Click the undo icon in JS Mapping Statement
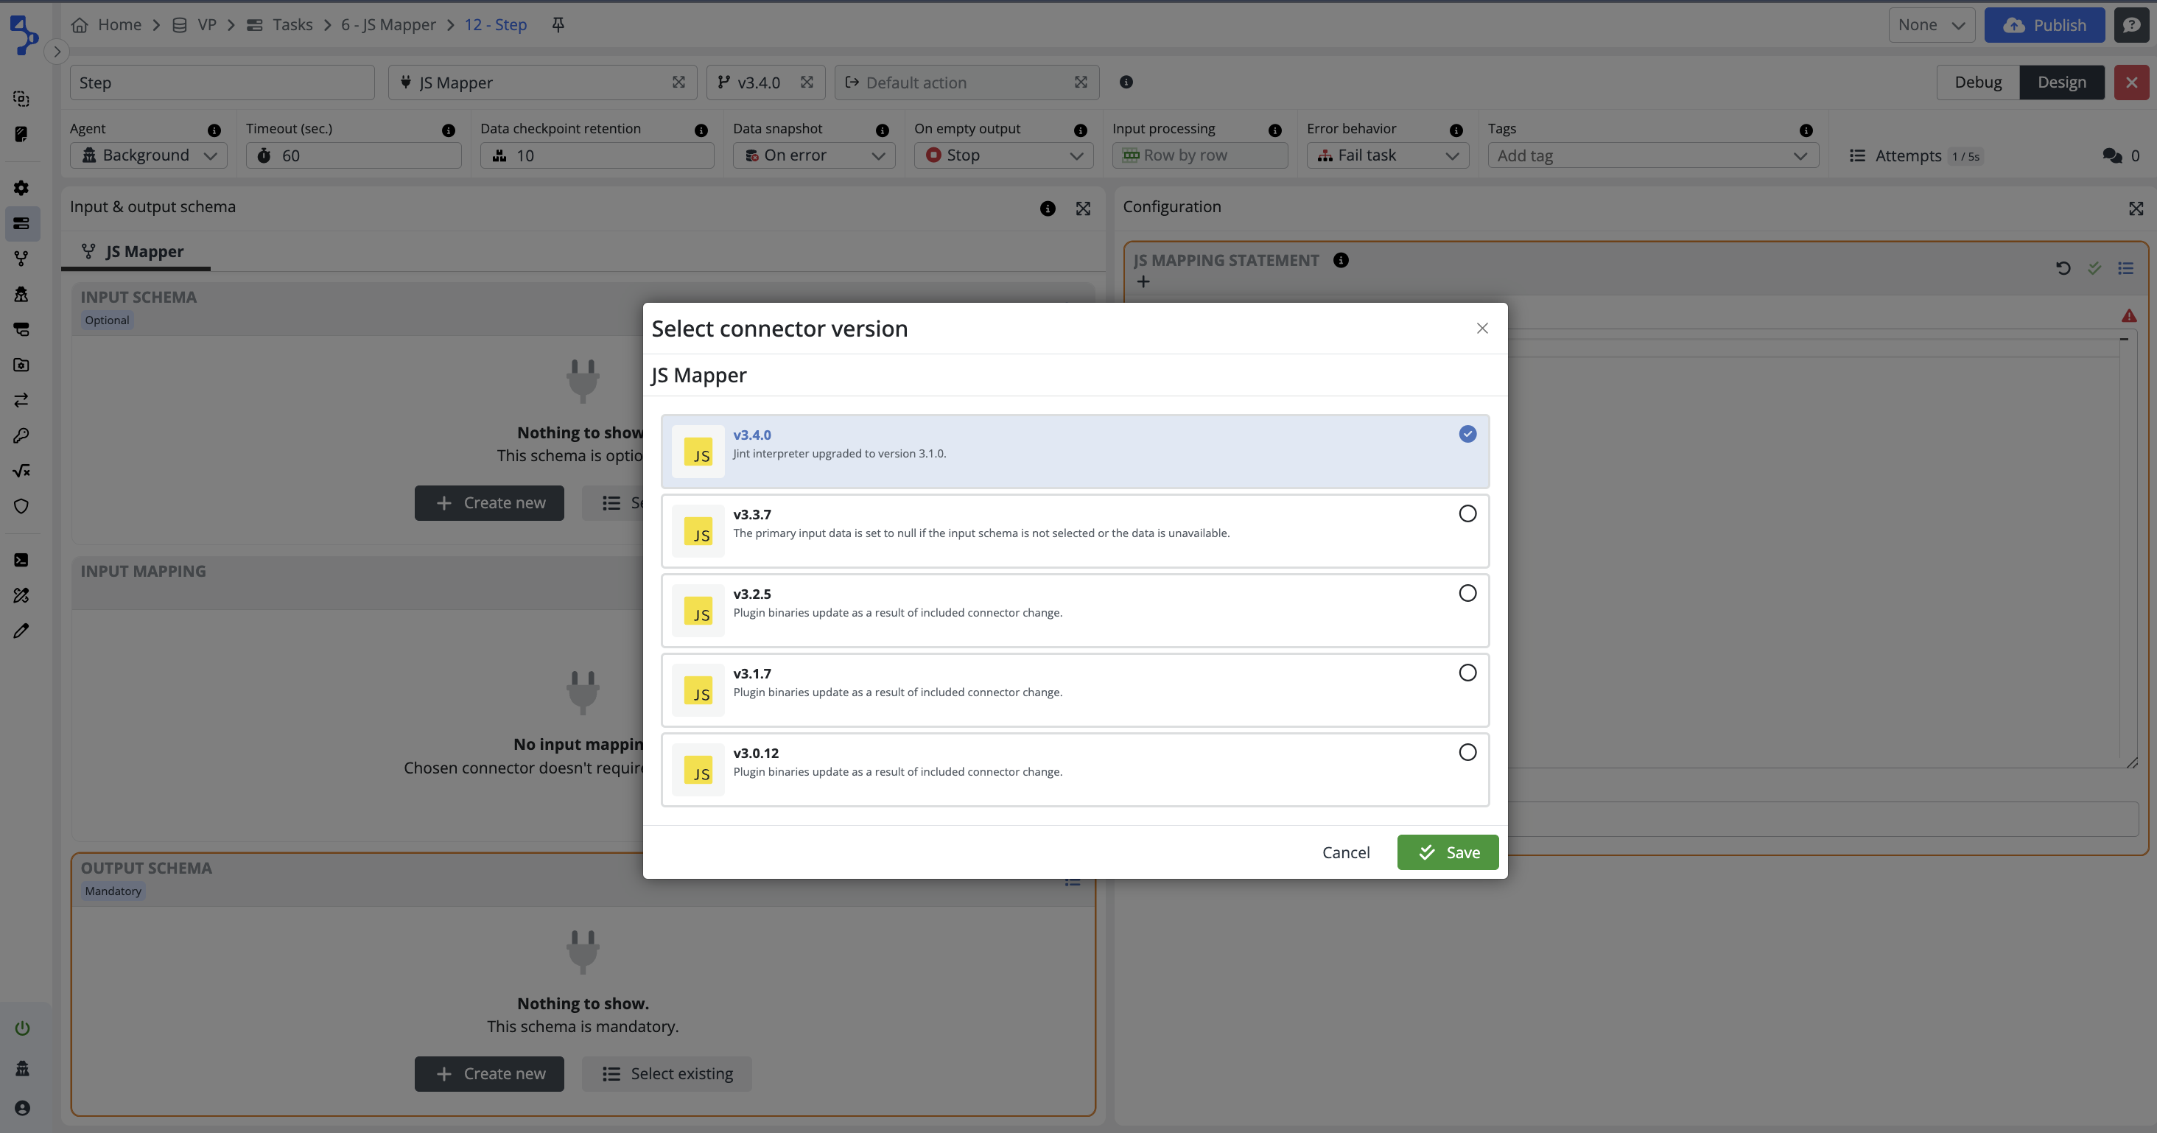 click(x=2063, y=268)
